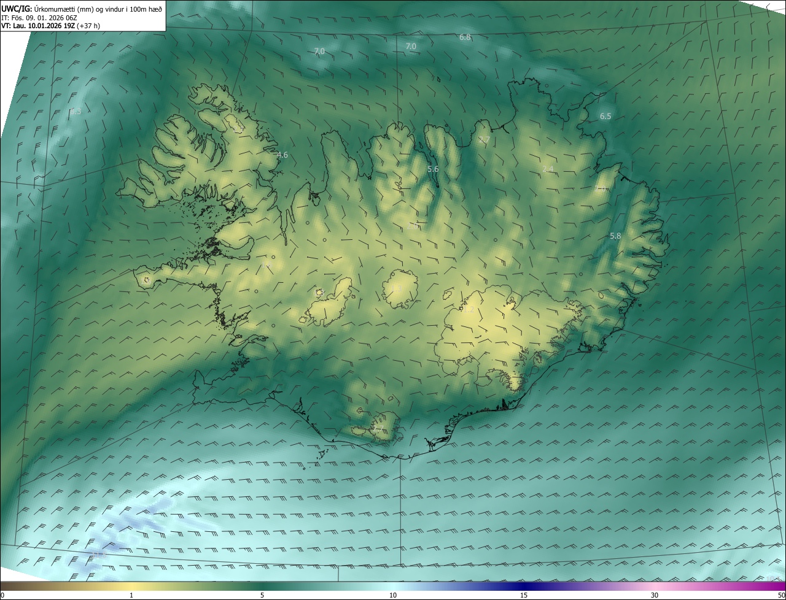Pick the light pink color above the 30 tick
This screenshot has height=600, width=786.
pyautogui.click(x=655, y=586)
